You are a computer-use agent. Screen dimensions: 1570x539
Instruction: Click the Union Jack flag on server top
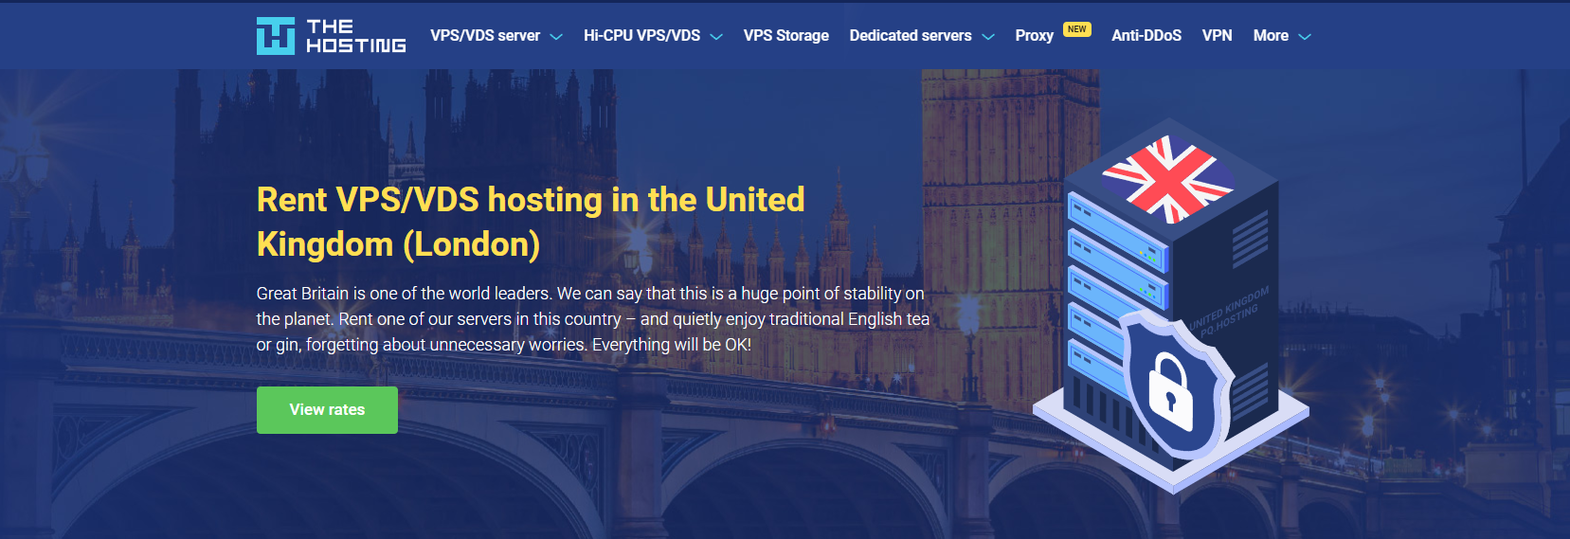(1168, 178)
